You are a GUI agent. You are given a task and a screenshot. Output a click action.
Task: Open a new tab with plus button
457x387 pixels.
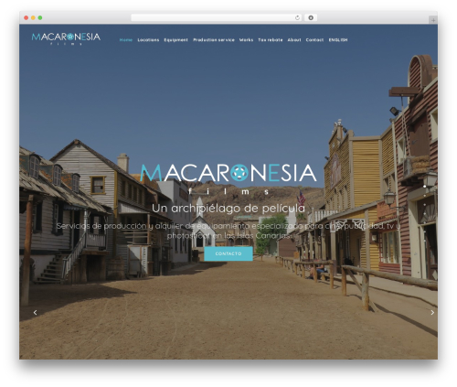tap(433, 20)
